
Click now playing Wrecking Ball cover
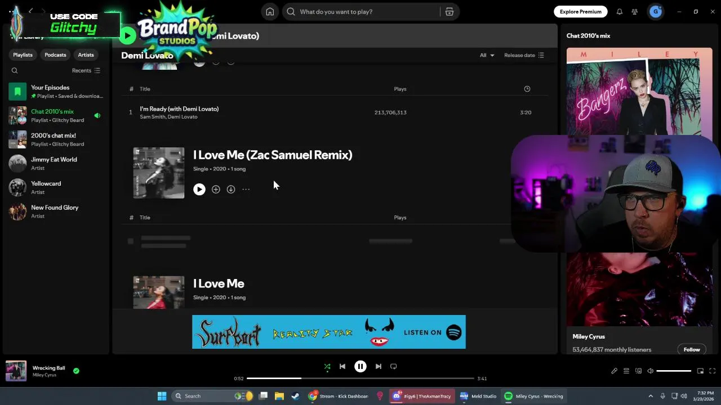pyautogui.click(x=16, y=371)
